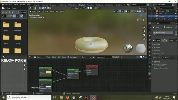Open the View Layer properties tab icon

point(150,40)
